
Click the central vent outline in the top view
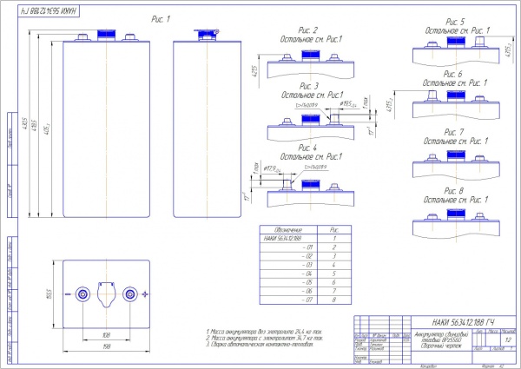(x=107, y=293)
